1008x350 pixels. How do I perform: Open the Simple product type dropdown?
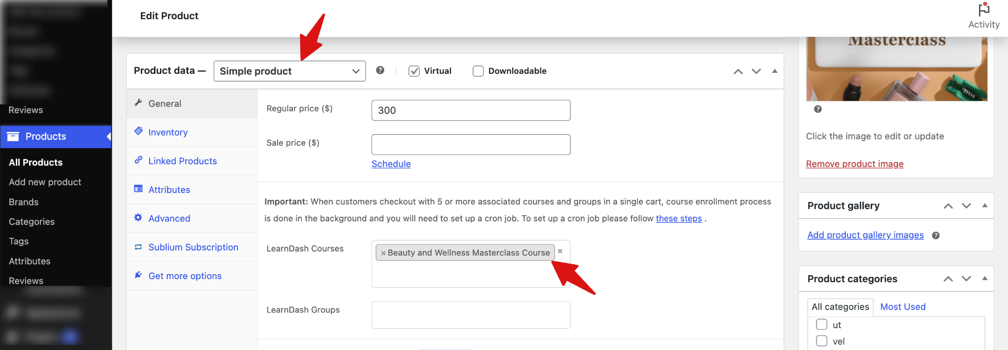(x=289, y=71)
